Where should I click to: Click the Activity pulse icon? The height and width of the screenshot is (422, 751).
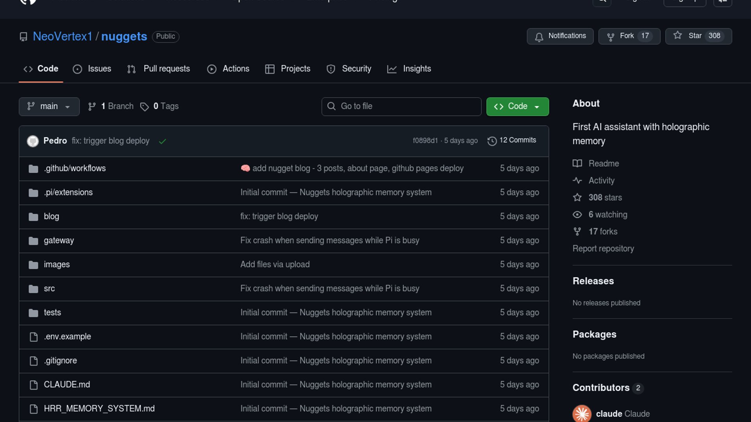click(x=577, y=181)
